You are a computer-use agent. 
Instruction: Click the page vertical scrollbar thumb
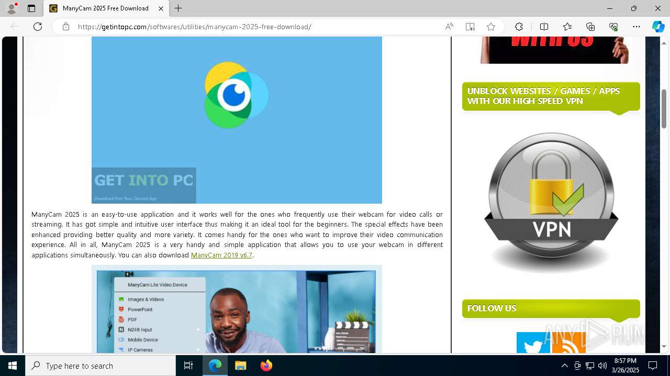(x=664, y=109)
